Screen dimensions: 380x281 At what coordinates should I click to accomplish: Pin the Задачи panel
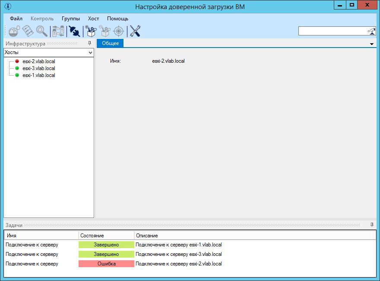point(372,225)
